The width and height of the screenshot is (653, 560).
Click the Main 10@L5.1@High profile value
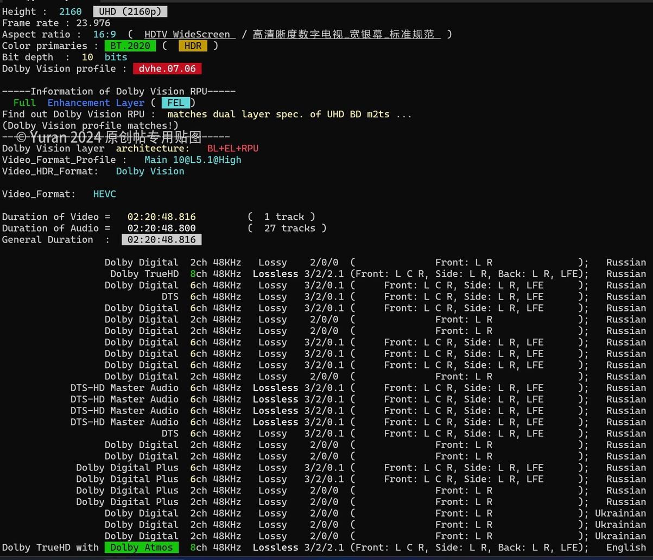point(193,160)
